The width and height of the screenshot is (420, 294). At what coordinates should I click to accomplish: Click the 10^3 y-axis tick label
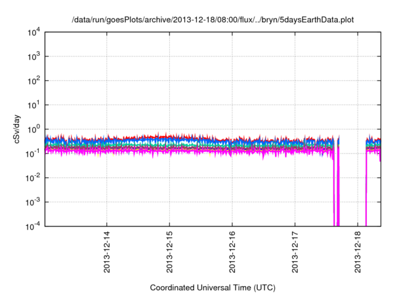click(x=33, y=56)
